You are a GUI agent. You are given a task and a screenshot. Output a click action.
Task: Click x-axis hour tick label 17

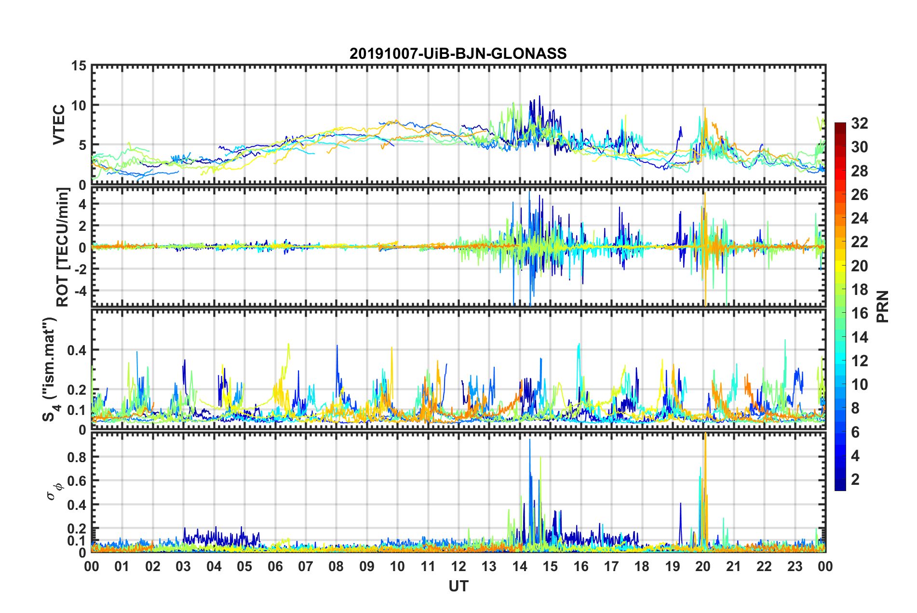pos(611,566)
